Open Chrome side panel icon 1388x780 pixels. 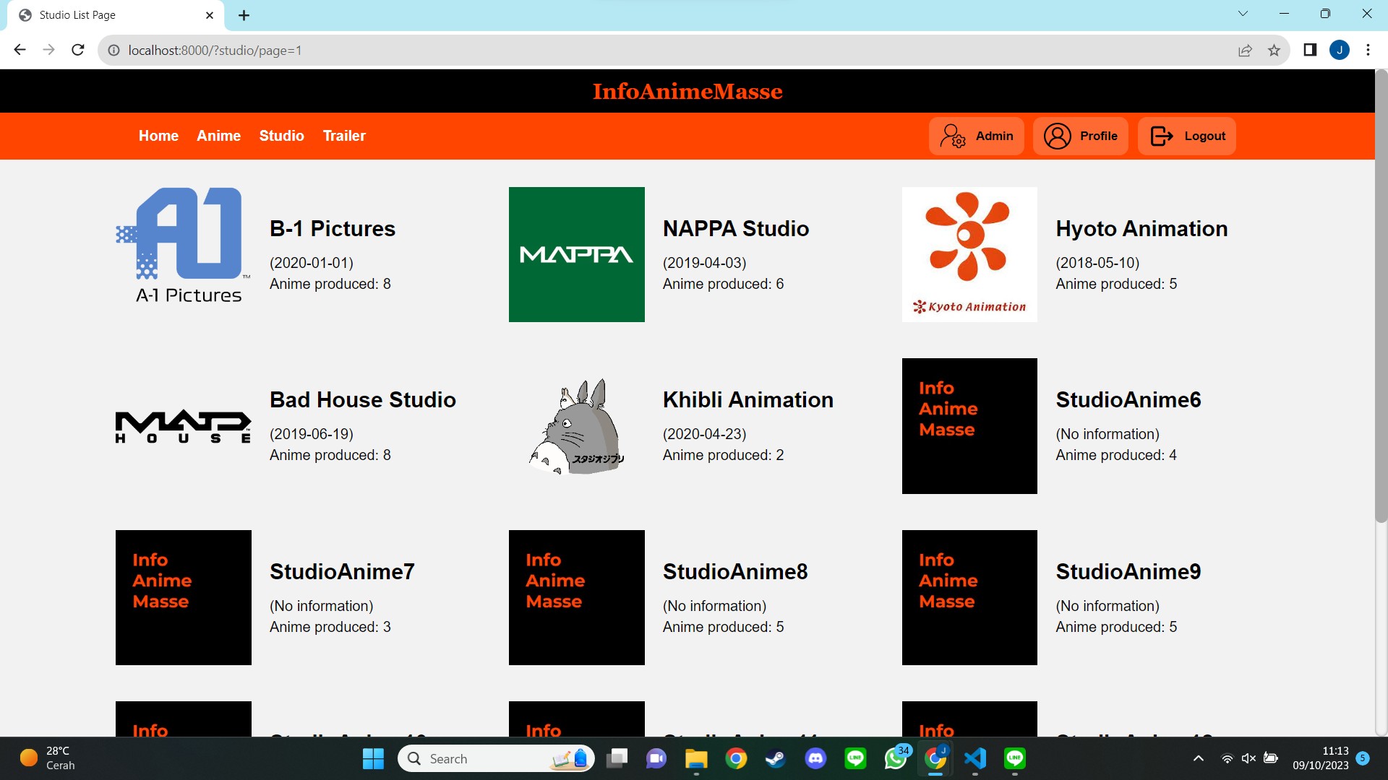coord(1309,50)
